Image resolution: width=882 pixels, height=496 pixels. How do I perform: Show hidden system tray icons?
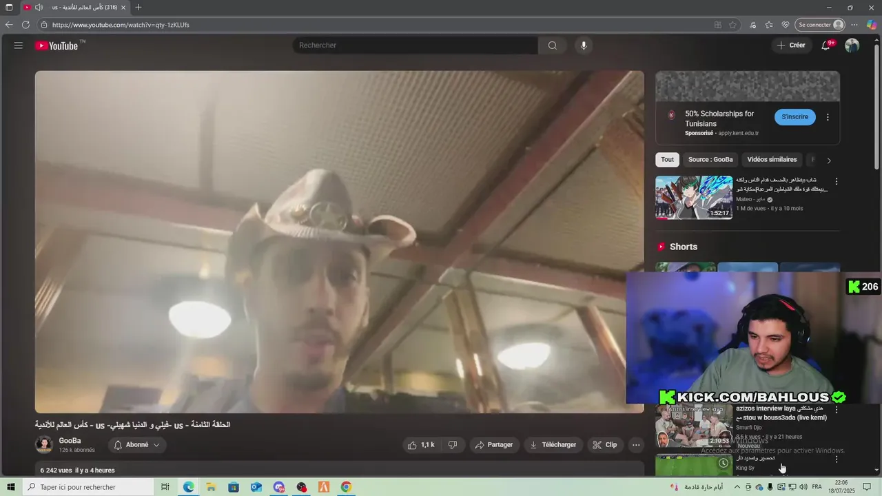[x=737, y=487]
